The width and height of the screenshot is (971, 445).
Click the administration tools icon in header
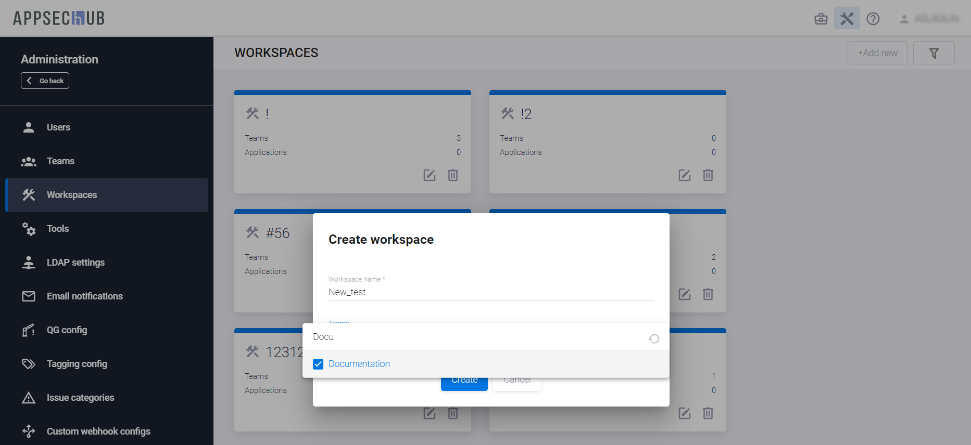847,19
